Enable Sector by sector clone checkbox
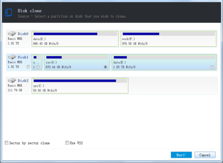The image size is (223, 163). [6, 143]
